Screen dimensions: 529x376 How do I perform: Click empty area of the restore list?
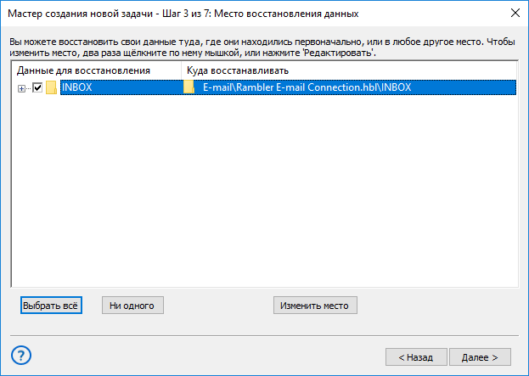coord(265,190)
